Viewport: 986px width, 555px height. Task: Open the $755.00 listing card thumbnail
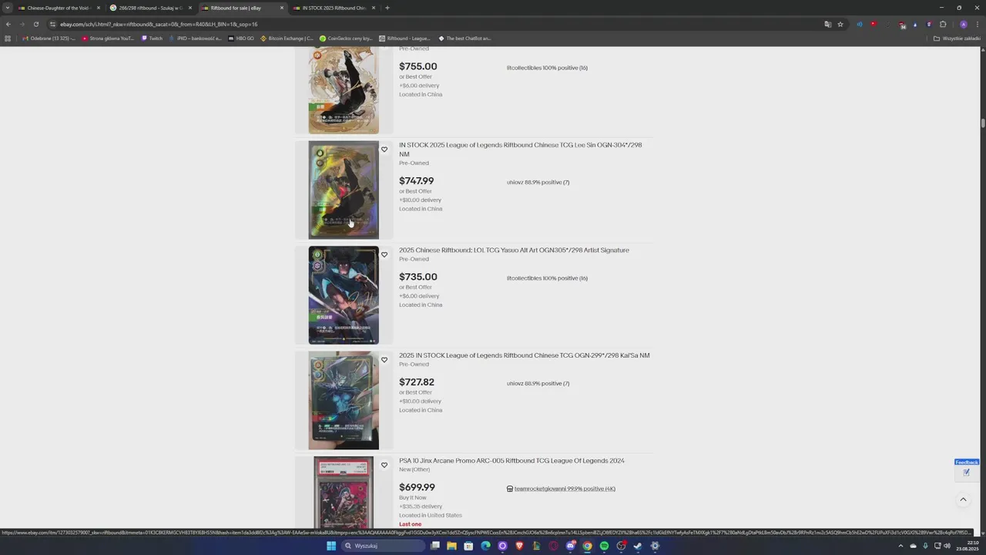pyautogui.click(x=344, y=90)
